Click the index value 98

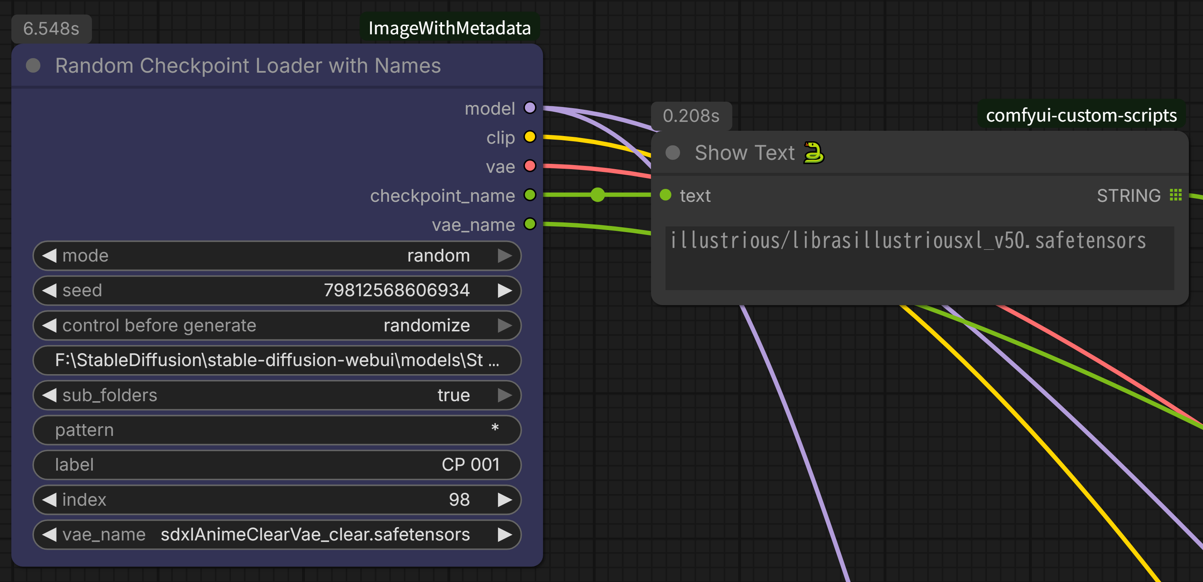point(459,499)
